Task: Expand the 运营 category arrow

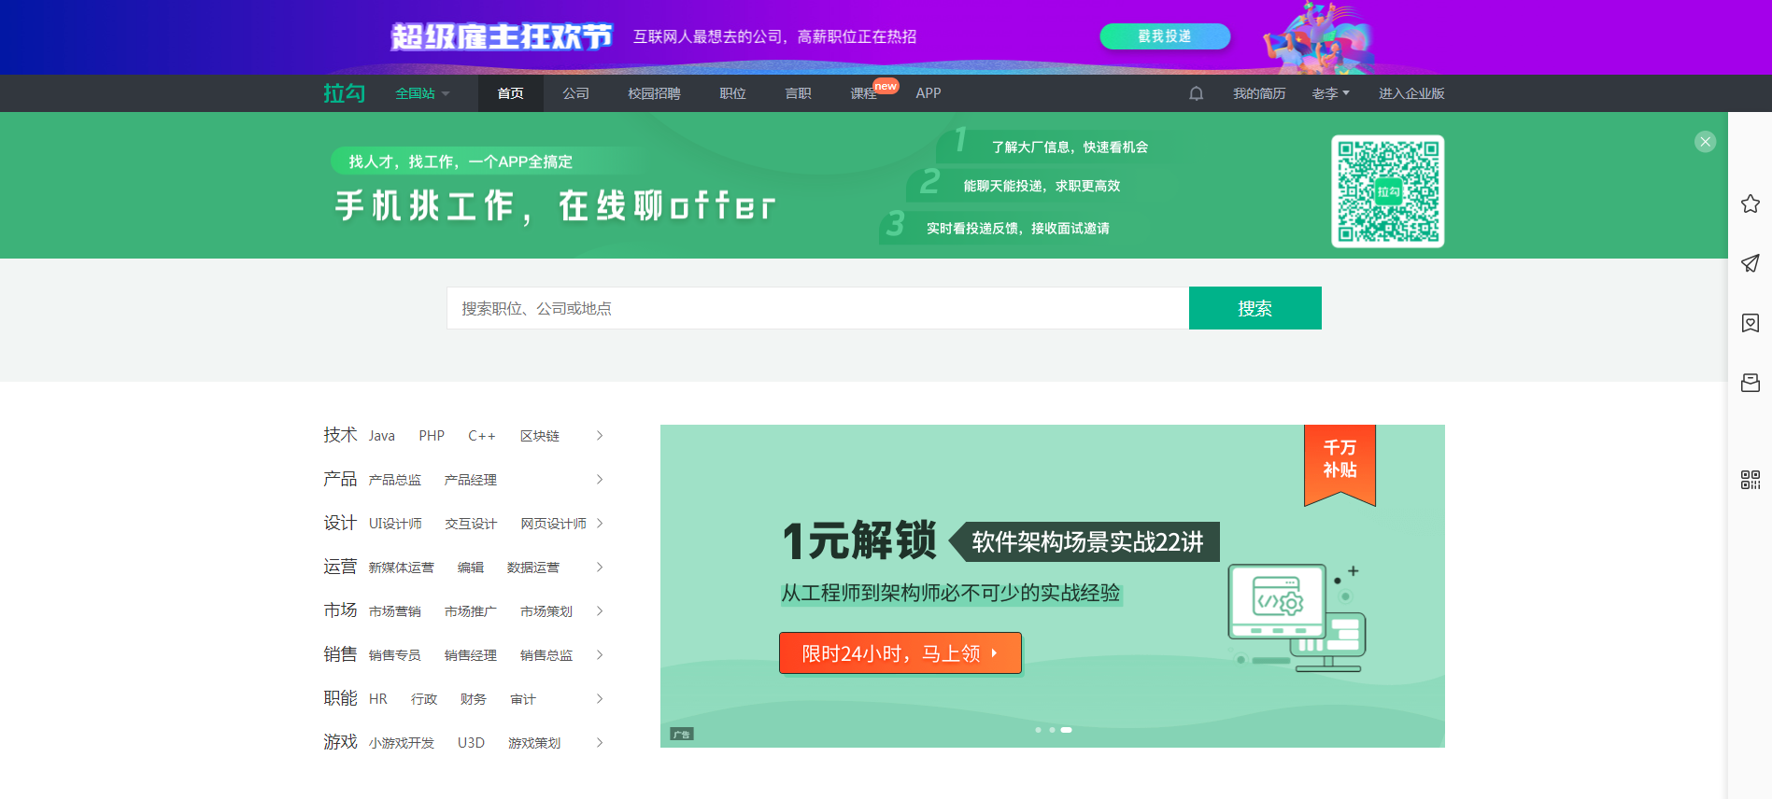Action: coord(600,568)
